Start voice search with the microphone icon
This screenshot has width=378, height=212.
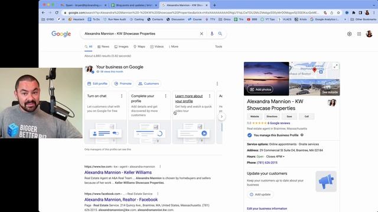[x=212, y=34]
